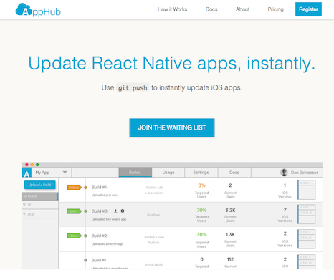Viewport: 334px width, 280px height.
Task: Click the 0% targeted users value
Action: 201,185
